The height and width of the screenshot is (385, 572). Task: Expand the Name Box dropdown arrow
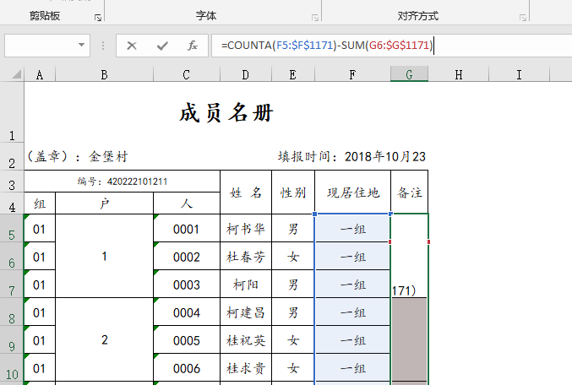click(81, 46)
